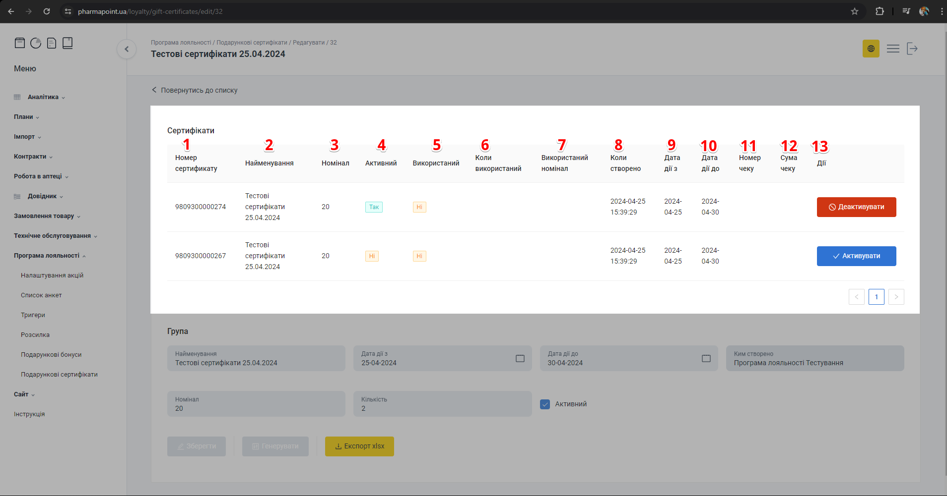This screenshot has width=947, height=496.
Task: Go to the Тригери menu item
Action: (33, 315)
